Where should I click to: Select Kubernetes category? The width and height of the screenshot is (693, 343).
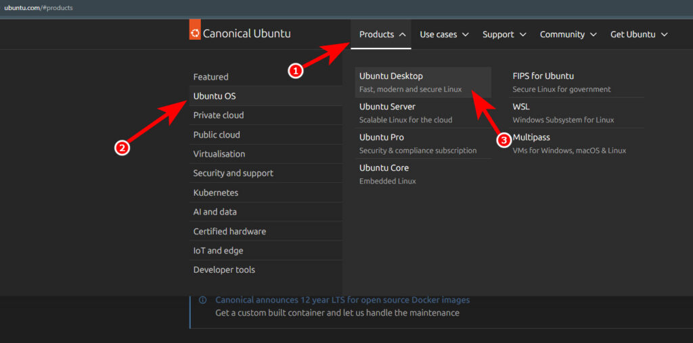265,192
